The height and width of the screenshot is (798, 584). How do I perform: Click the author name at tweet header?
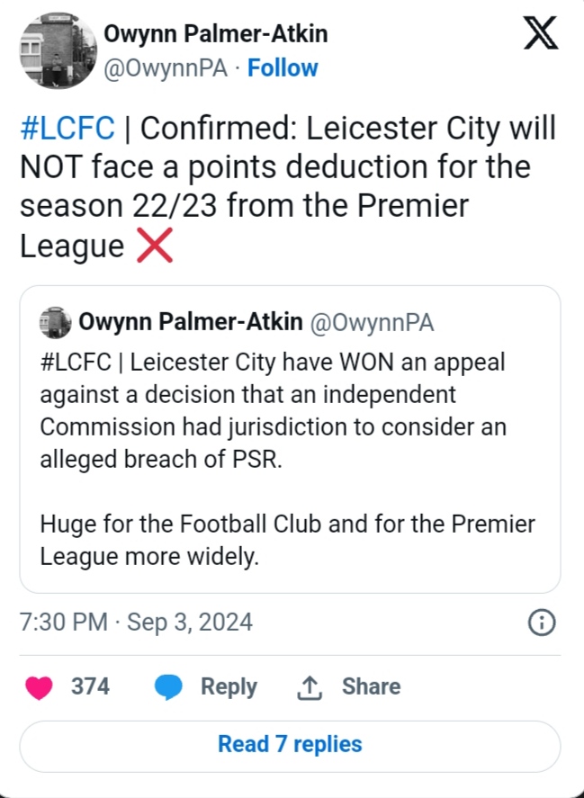click(x=216, y=34)
